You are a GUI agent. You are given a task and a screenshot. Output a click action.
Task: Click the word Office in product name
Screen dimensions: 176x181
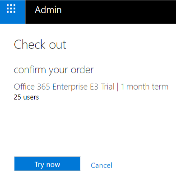point(24,87)
